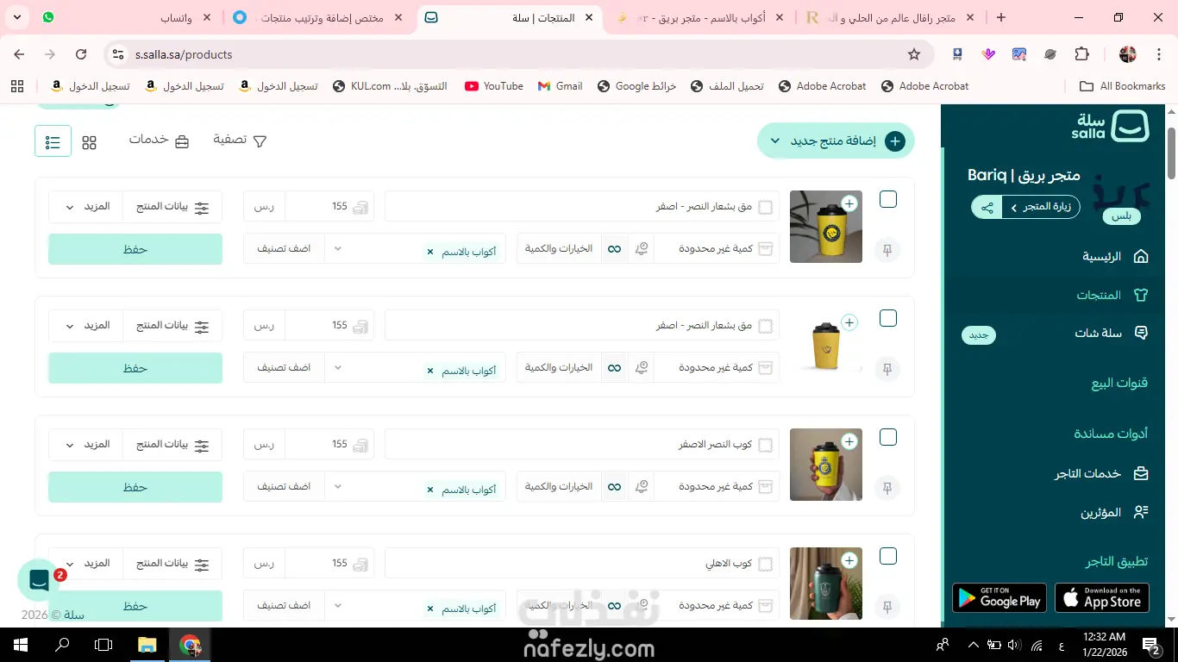Open سلة شات in the sidebar
The height and width of the screenshot is (662, 1178).
(x=1111, y=333)
